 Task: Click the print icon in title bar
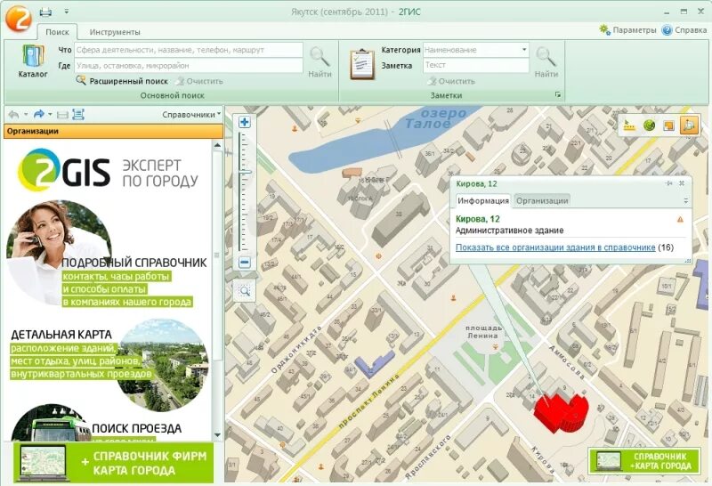45,12
